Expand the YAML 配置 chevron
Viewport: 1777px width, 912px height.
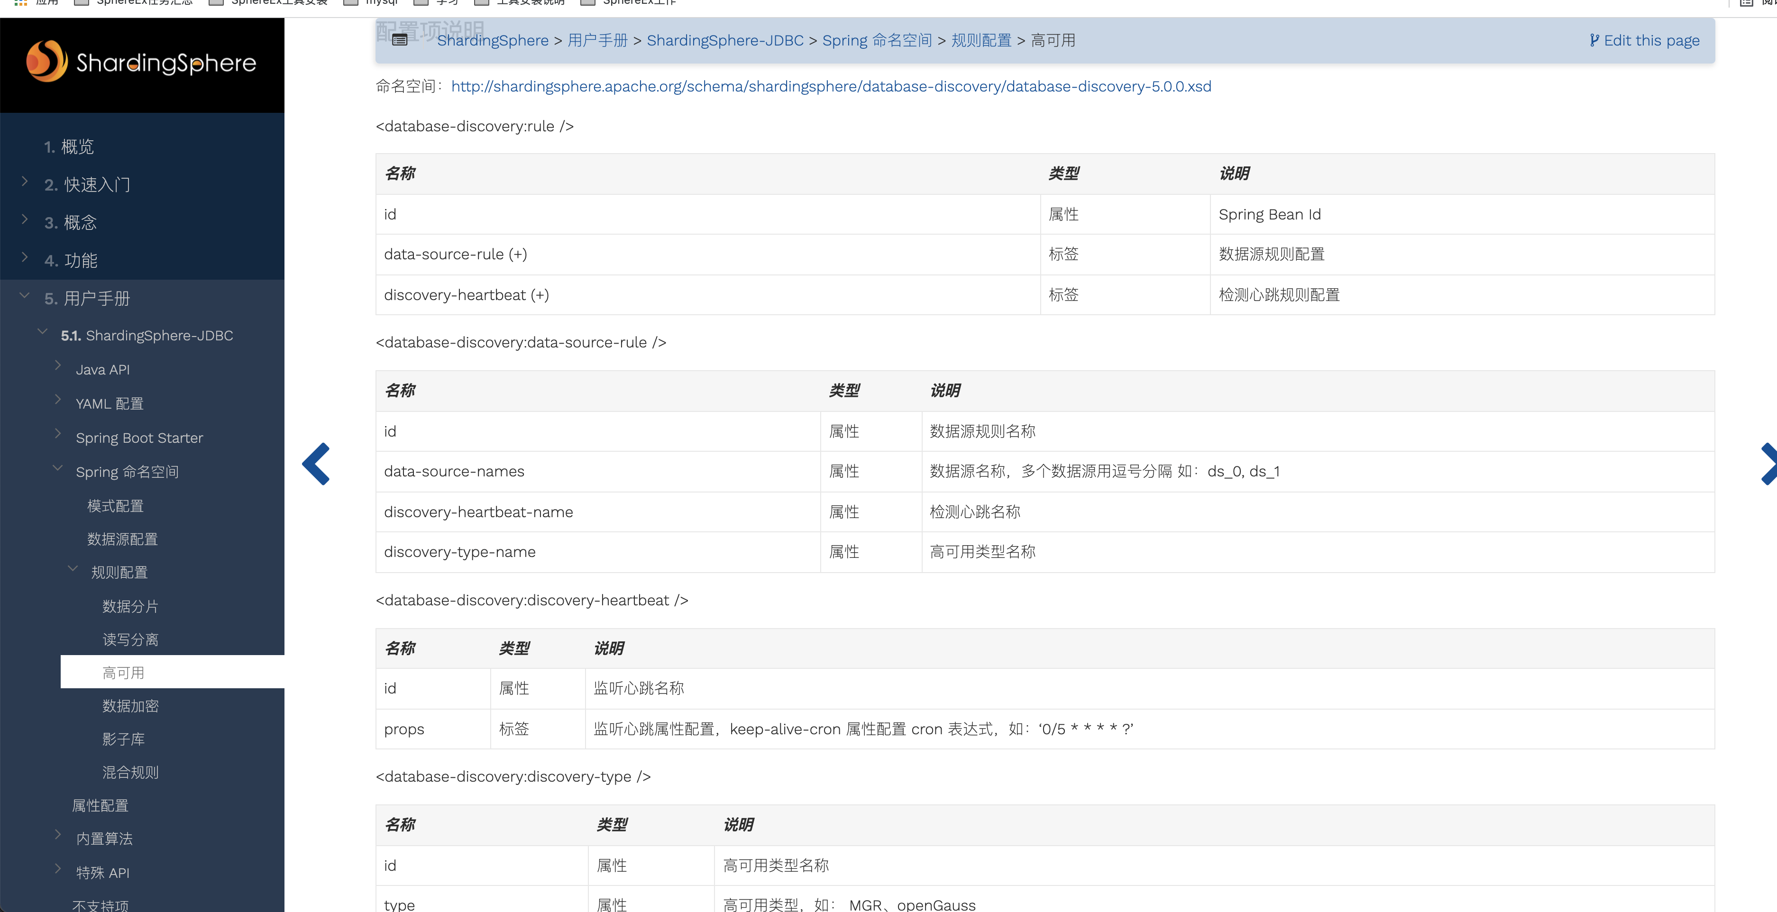(59, 400)
